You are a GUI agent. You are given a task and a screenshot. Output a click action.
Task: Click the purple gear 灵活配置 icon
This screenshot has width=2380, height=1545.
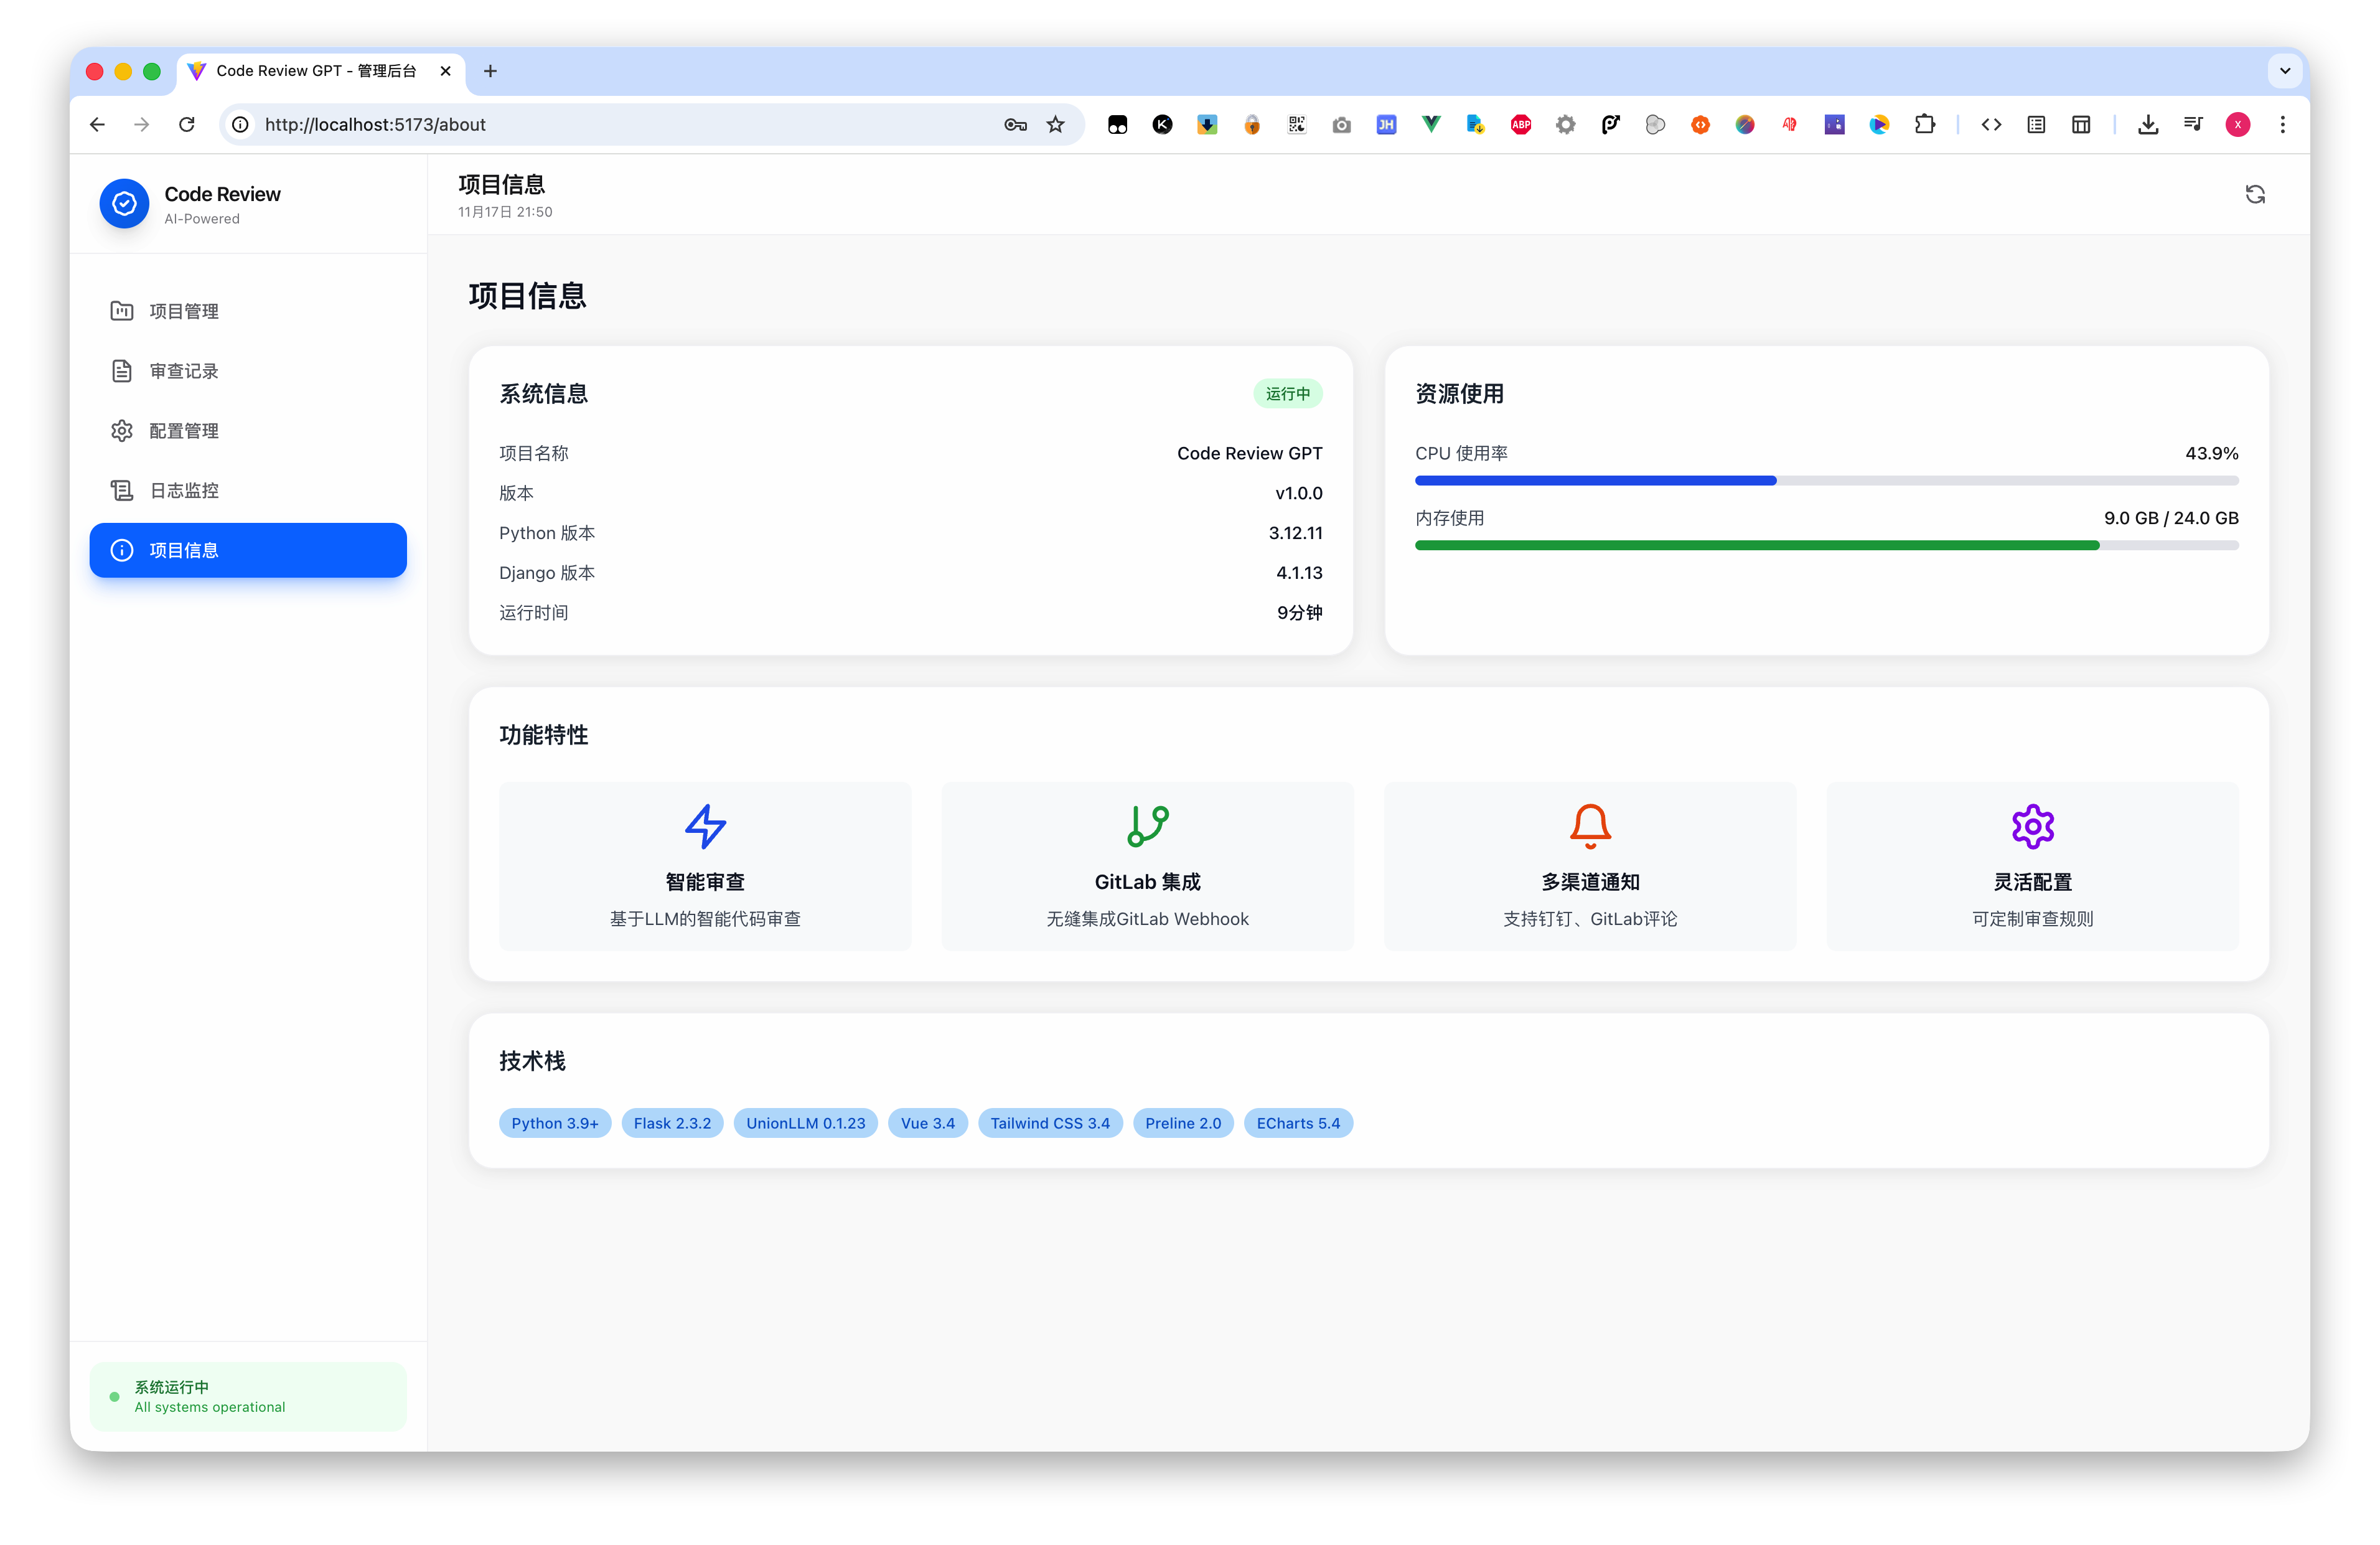coord(2032,826)
